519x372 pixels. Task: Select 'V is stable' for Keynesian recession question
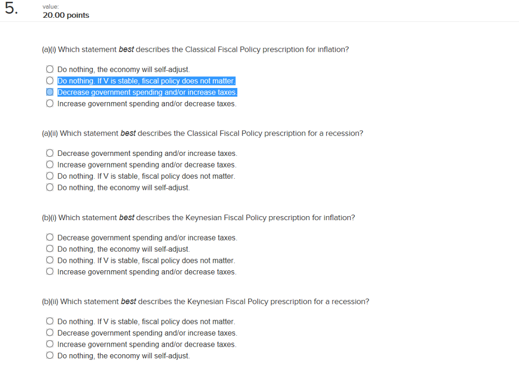(50, 321)
